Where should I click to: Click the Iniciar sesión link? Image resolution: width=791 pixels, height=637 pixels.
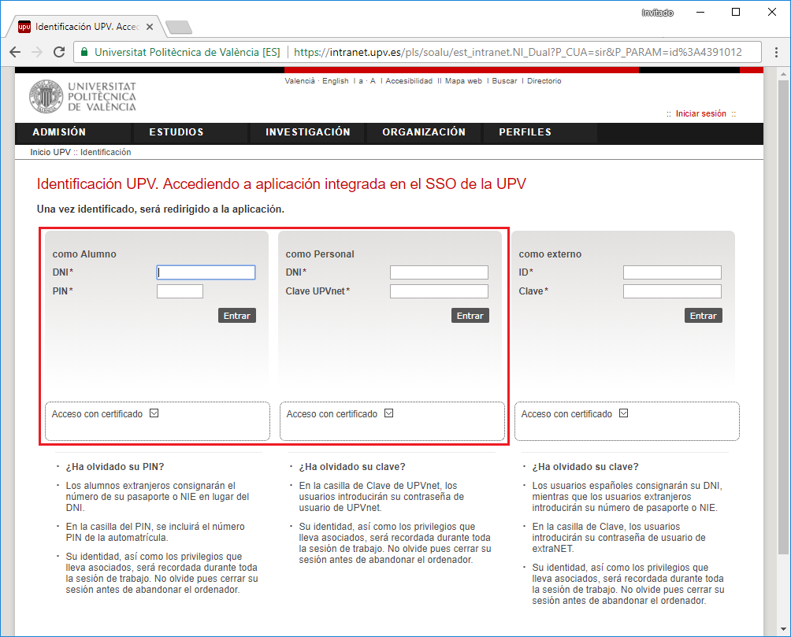tap(700, 113)
